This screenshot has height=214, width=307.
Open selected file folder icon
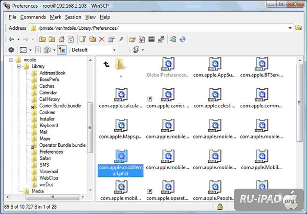[92, 39]
